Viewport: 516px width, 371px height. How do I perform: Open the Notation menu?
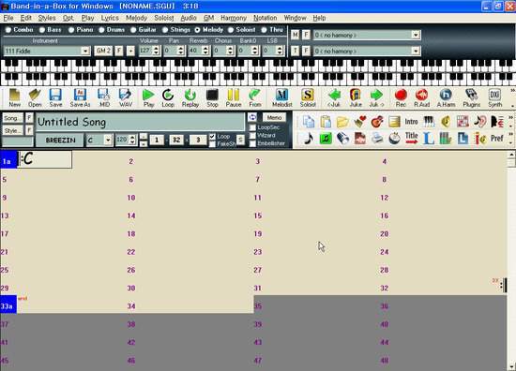(265, 18)
